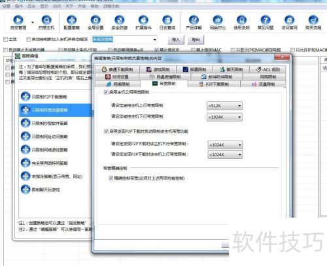Select the 只限制网络游戏策略 policy
327x266 pixels.
pos(56,150)
